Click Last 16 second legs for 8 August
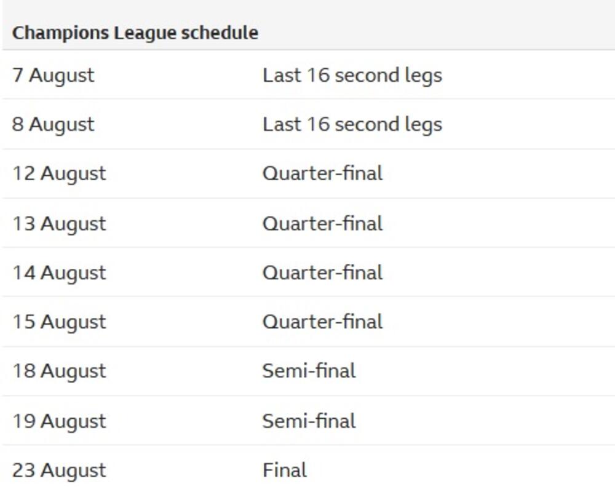Screen dimensions: 615x492 pos(352,124)
